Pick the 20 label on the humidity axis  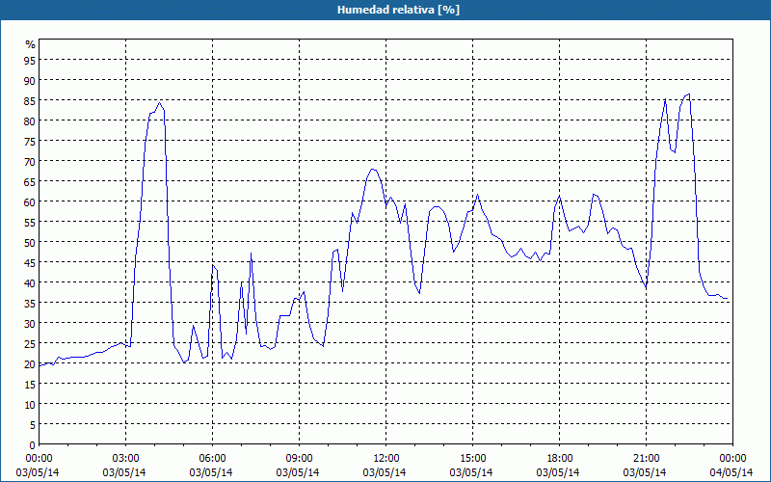30,364
